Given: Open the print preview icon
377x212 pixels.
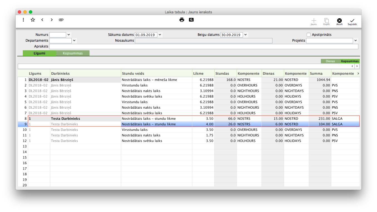Looking at the screenshot, I should click(191, 20).
